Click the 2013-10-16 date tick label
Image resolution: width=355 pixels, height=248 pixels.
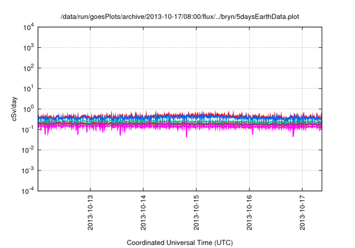tap(249, 213)
